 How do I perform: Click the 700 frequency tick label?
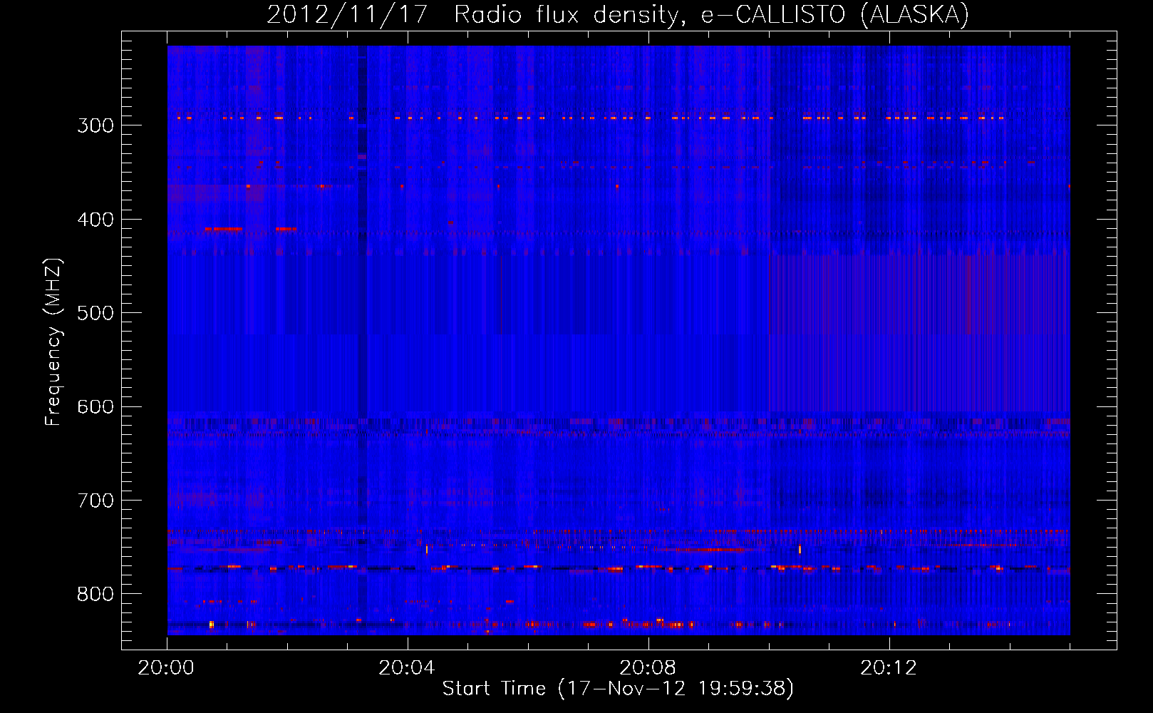pos(95,501)
